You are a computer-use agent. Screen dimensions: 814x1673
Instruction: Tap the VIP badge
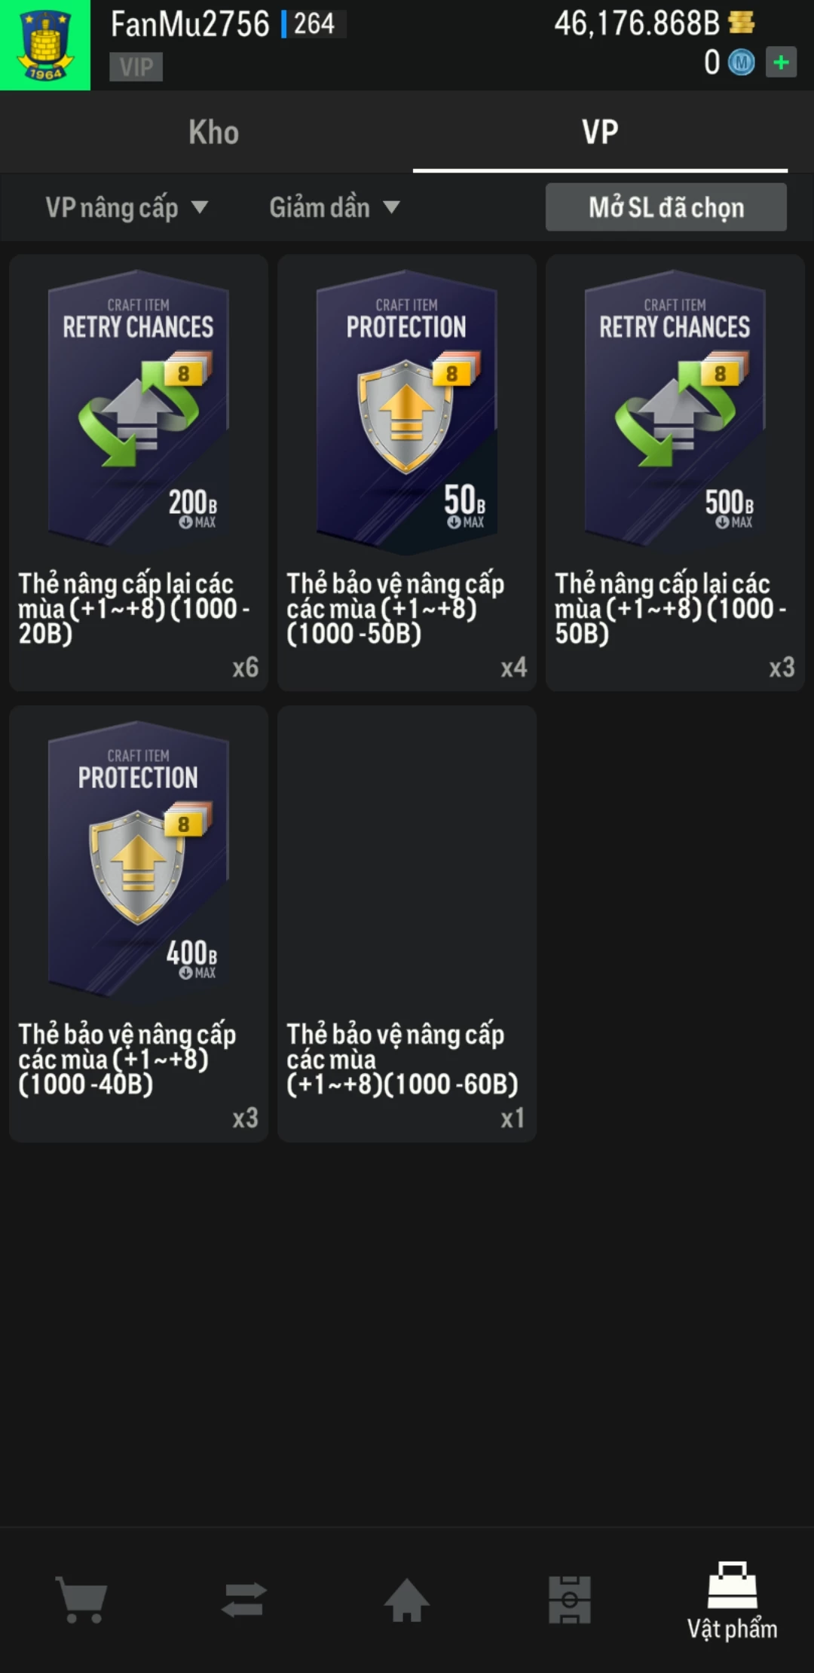(136, 67)
